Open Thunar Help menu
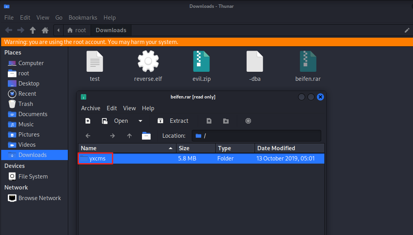This screenshot has height=235, width=413. tap(109, 18)
